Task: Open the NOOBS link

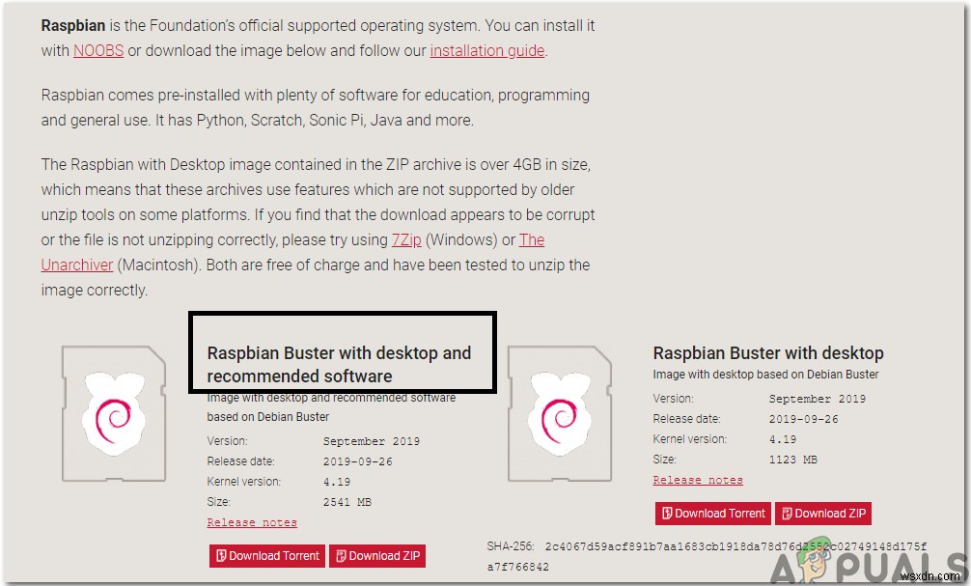Action: [97, 50]
